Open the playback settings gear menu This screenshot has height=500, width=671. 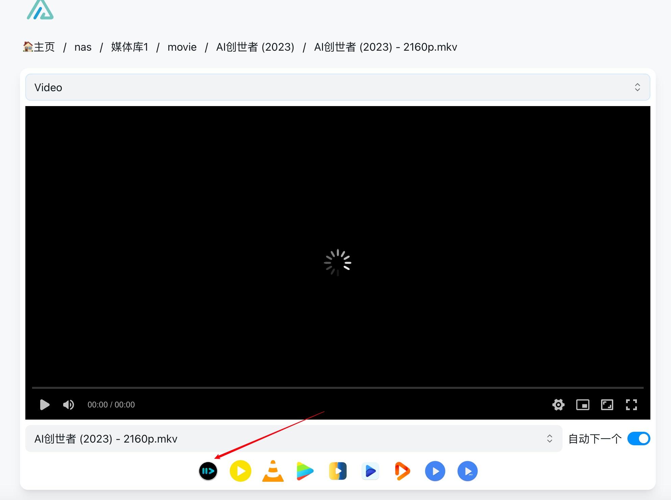click(x=558, y=405)
